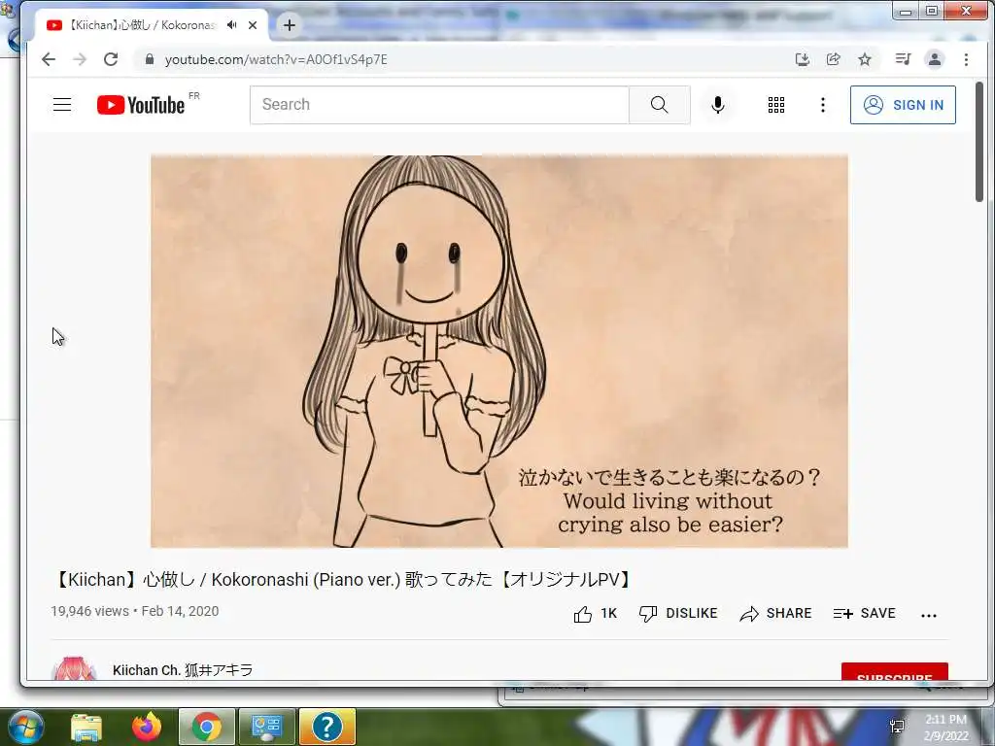This screenshot has height=746, width=995.
Task: Close the Kiichan YouTube tab
Action: (253, 25)
